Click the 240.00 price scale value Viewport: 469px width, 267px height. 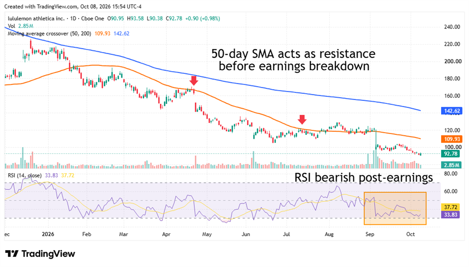pyautogui.click(x=452, y=27)
